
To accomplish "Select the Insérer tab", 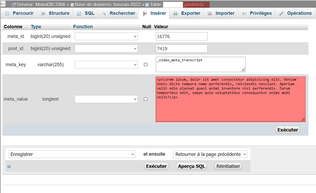I will (154, 13).
